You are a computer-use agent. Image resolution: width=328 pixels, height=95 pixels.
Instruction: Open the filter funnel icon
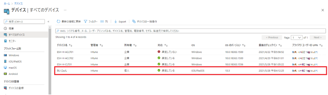click(x=85, y=22)
